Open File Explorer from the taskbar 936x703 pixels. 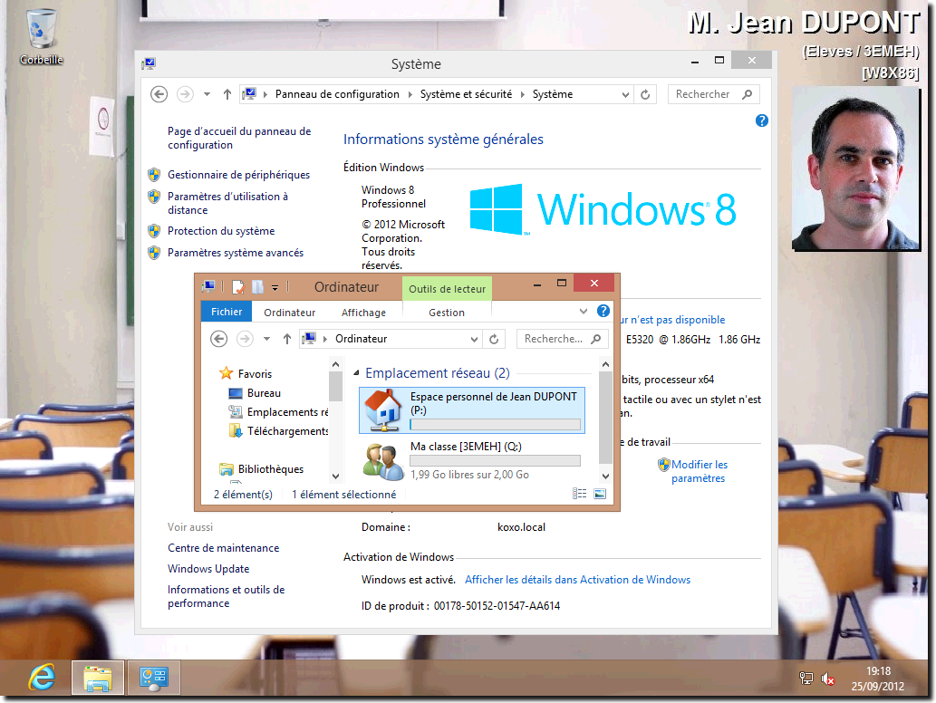coord(98,678)
